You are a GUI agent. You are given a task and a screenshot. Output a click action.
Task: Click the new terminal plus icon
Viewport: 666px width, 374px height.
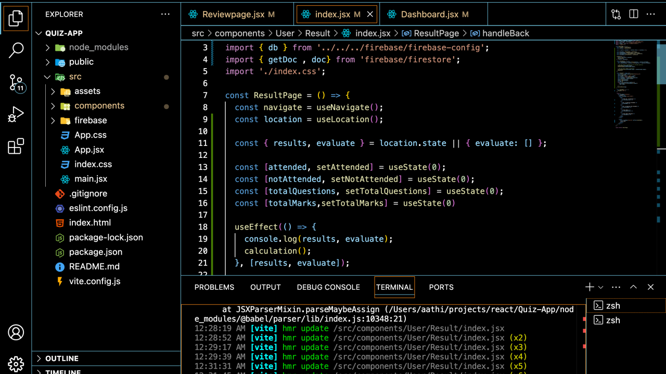(x=589, y=287)
